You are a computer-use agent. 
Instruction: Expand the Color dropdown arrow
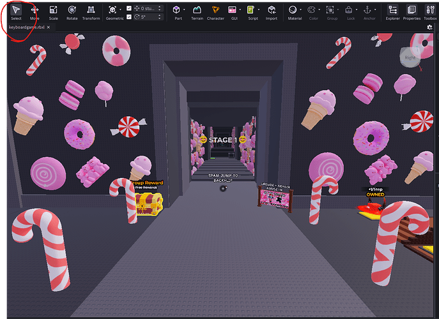[x=319, y=10]
